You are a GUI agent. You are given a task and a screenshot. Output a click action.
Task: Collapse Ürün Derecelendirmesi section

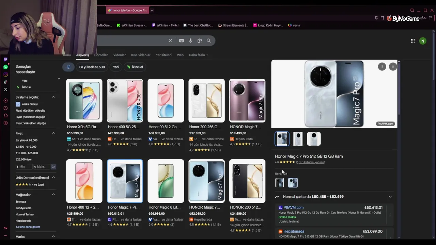[53, 177]
